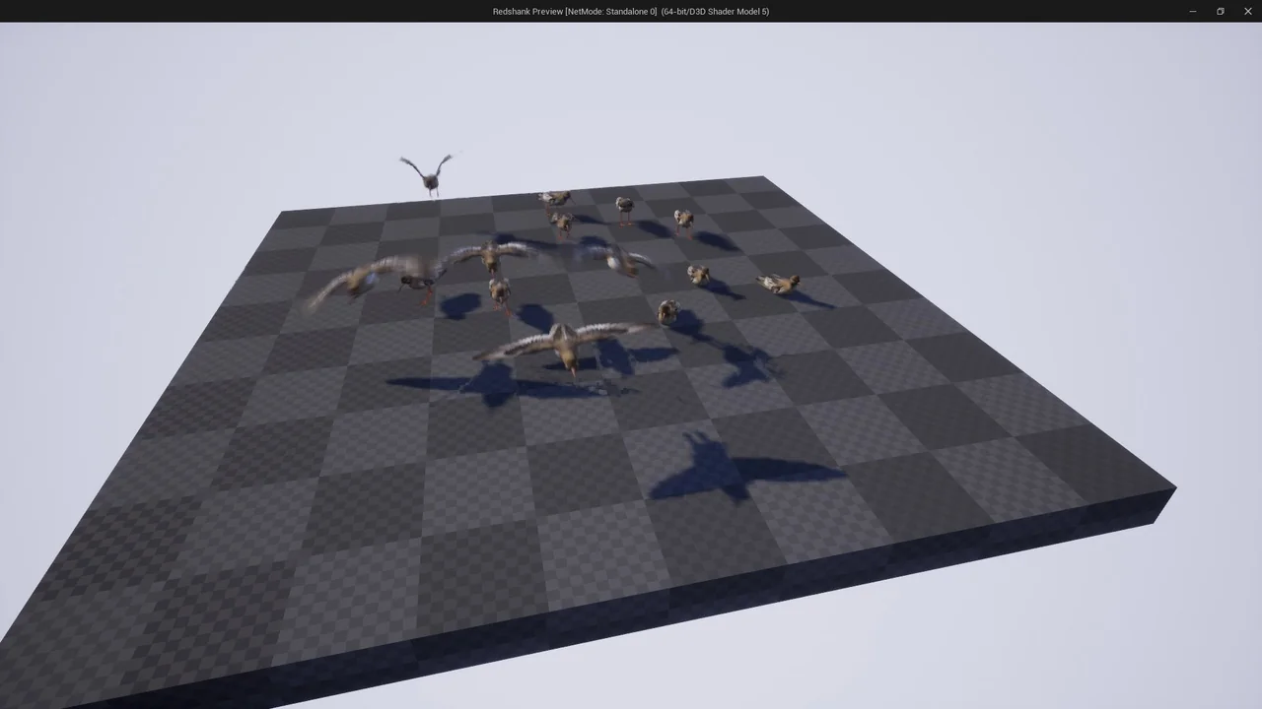Click the dark front side edge of the platform

690,611
